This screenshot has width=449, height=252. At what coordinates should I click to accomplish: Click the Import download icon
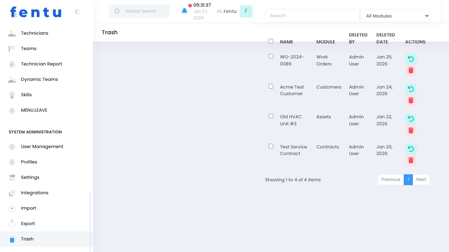tap(12, 208)
